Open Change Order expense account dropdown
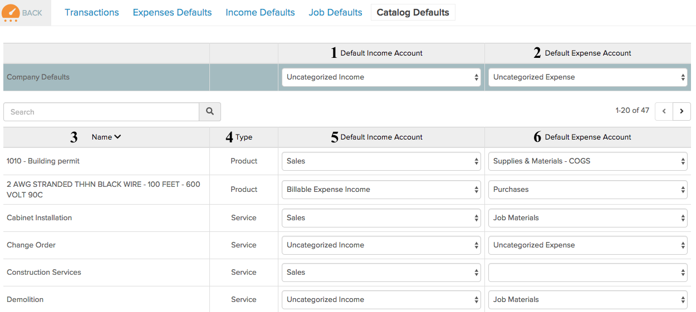 (x=588, y=245)
